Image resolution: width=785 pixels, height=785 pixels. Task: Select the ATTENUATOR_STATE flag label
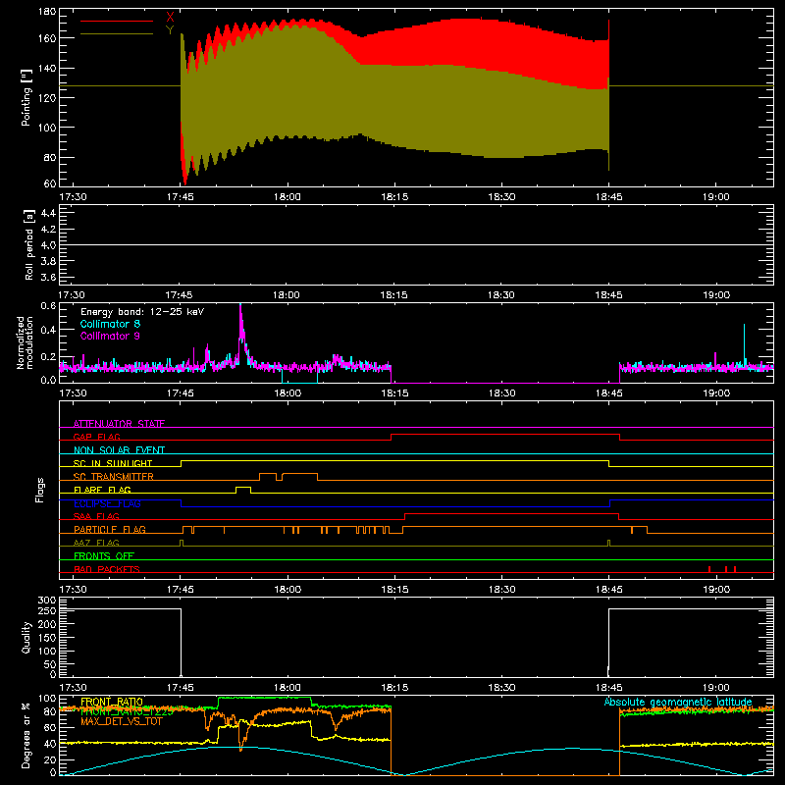119,424
